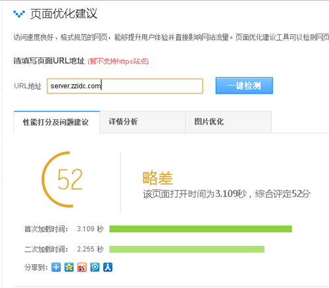329x288 pixels.
Task: Click the orange 52 score circle
Action: pyautogui.click(x=68, y=179)
